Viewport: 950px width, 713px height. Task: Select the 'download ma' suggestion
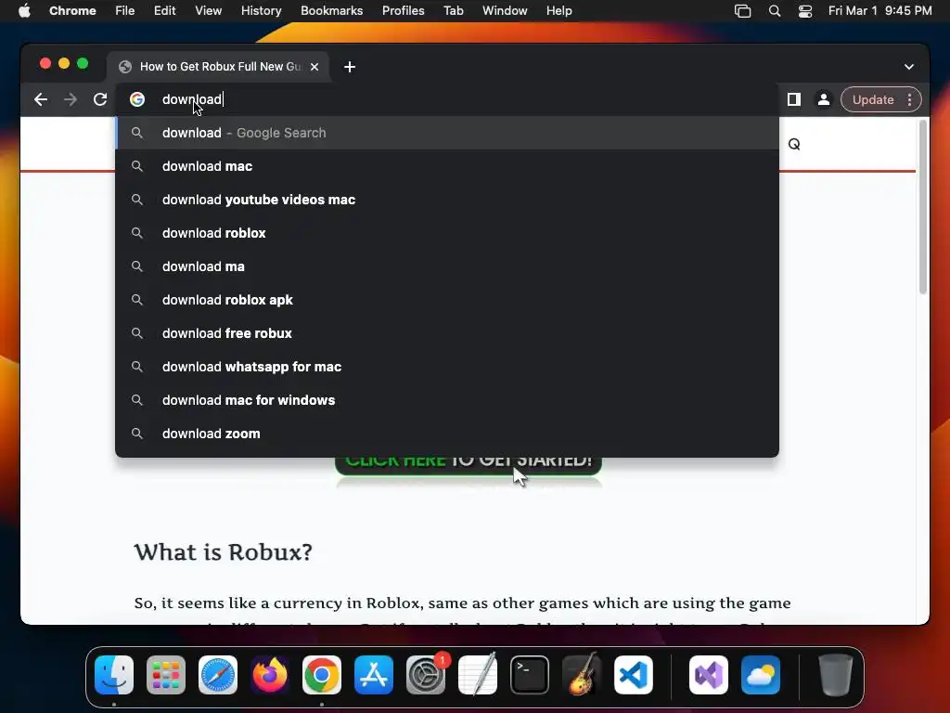[447, 266]
